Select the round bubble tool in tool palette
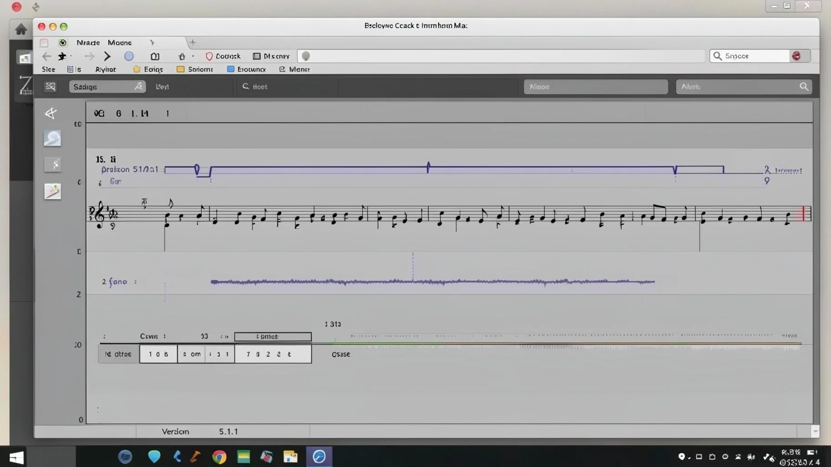 (52, 138)
